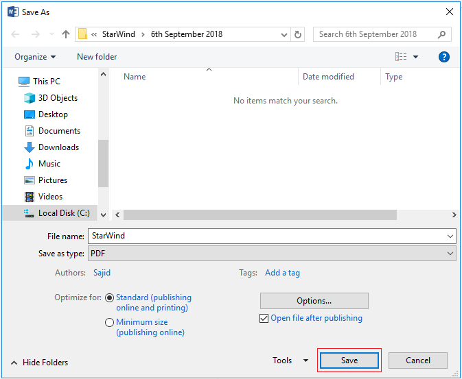Sort by Name column header
The width and height of the screenshot is (462, 379).
tap(135, 77)
